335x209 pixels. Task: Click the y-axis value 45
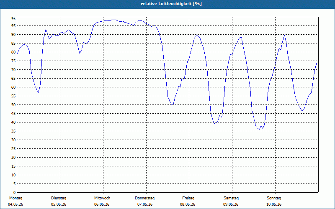point(13,113)
